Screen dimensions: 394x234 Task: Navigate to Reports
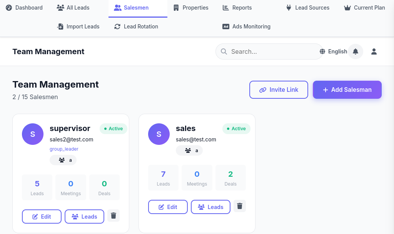(237, 8)
